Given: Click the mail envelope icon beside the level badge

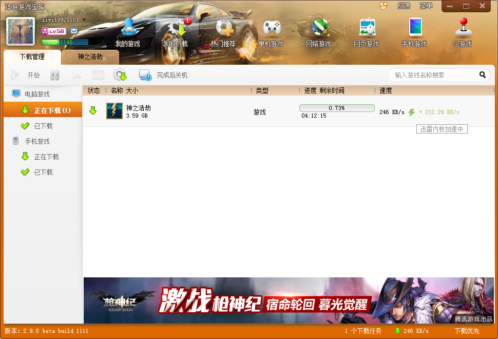Looking at the screenshot, I should 74,31.
